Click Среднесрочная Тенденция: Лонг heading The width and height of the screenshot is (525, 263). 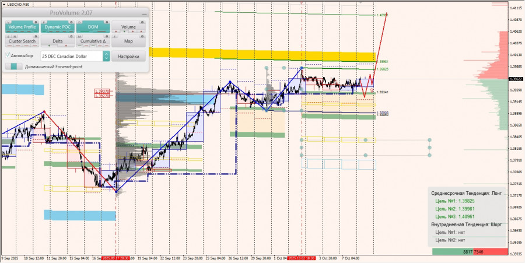pyautogui.click(x=467, y=193)
